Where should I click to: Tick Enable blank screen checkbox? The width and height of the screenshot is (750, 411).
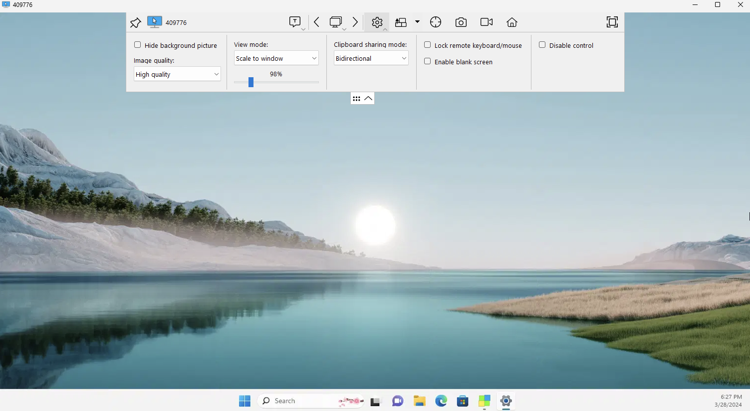point(428,61)
